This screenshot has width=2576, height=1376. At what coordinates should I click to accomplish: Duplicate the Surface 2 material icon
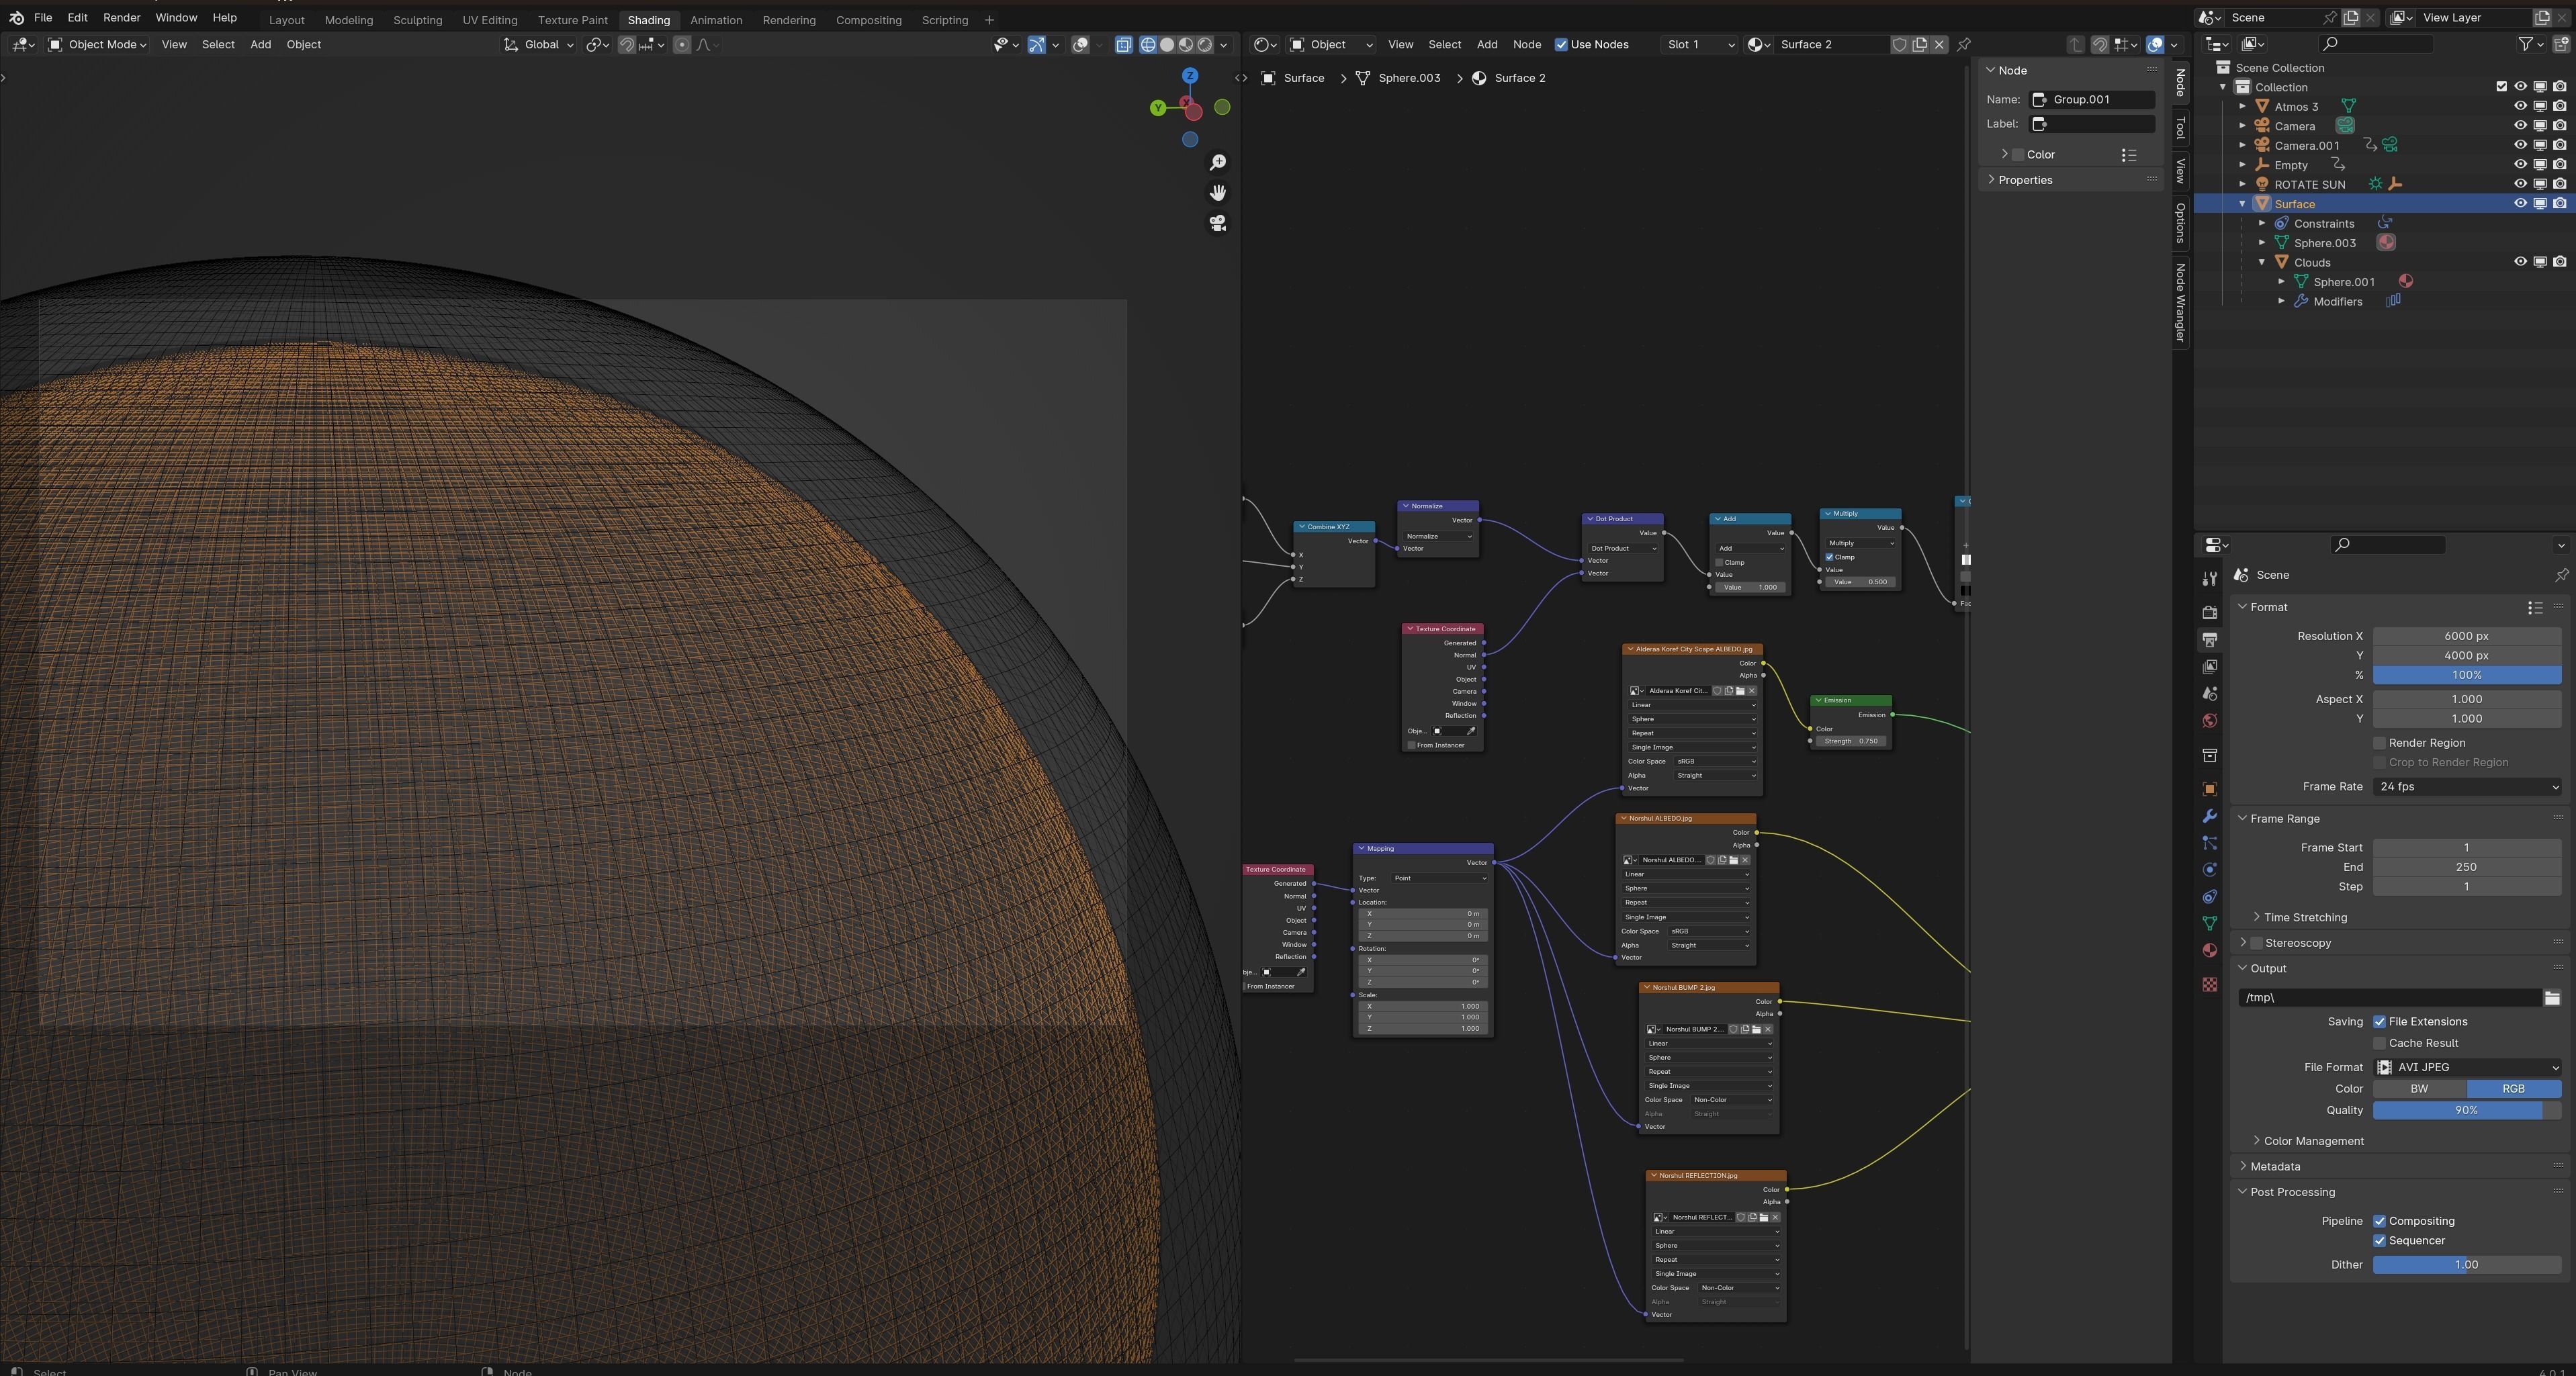tap(1919, 44)
